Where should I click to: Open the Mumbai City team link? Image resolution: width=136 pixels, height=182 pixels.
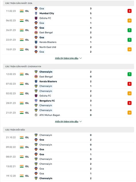(47, 13)
